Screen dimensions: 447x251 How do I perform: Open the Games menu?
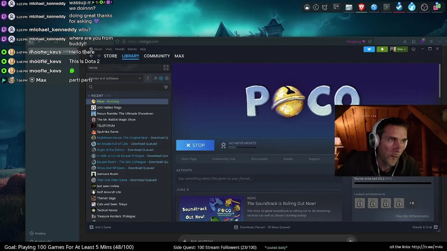[132, 49]
